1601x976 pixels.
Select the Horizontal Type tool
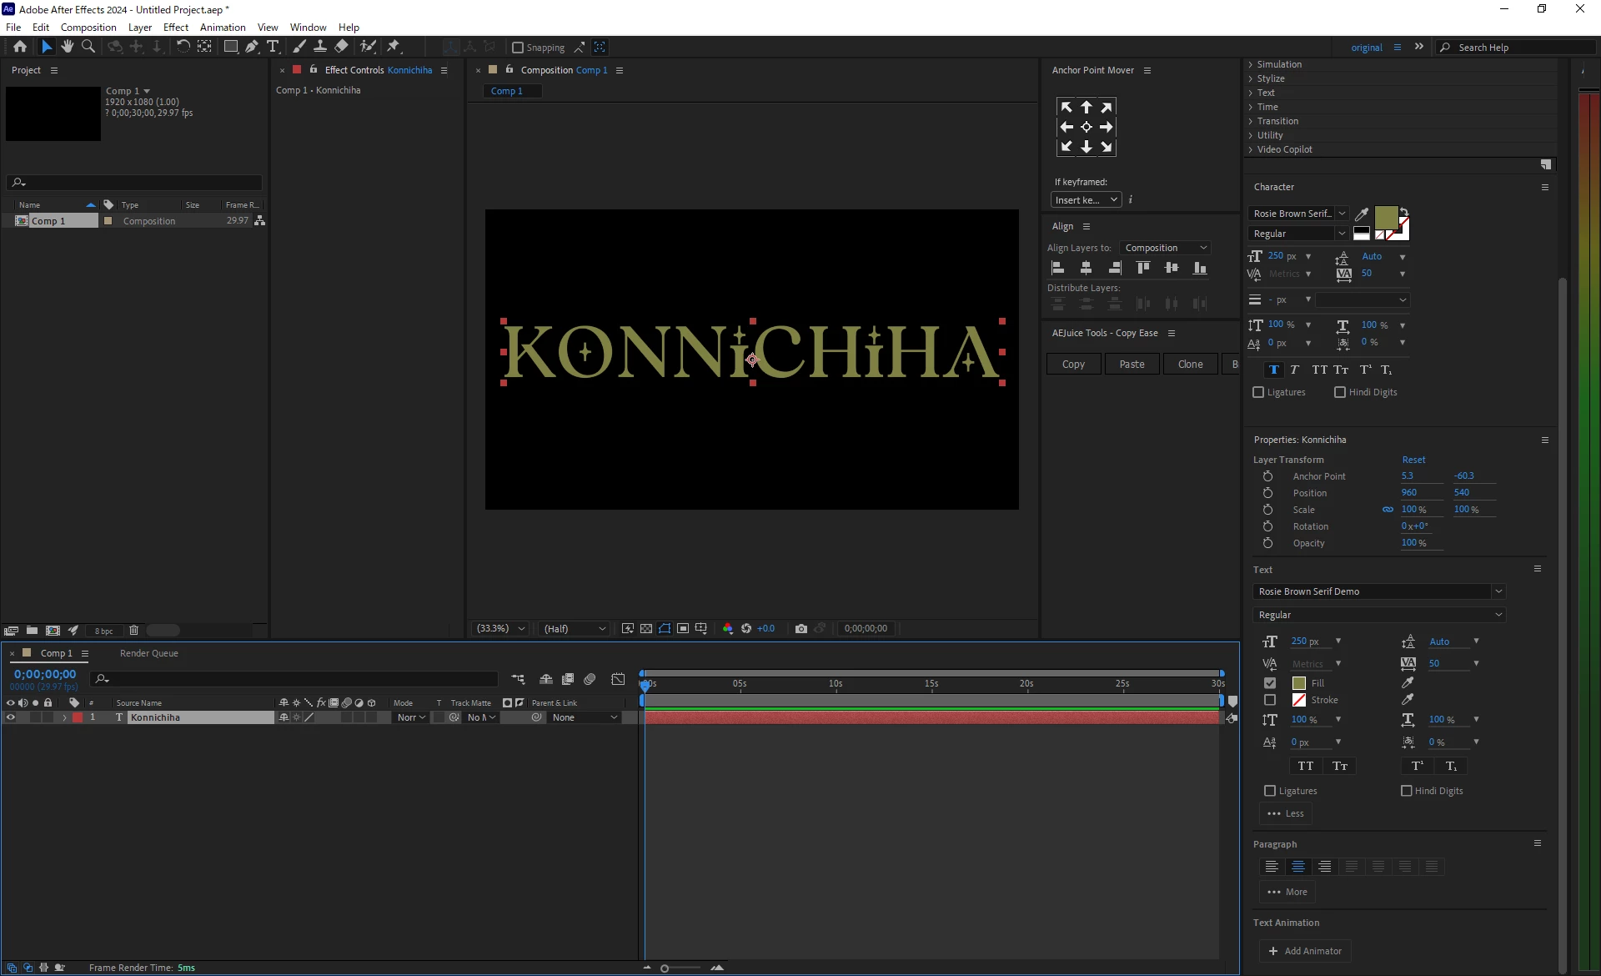tap(273, 47)
